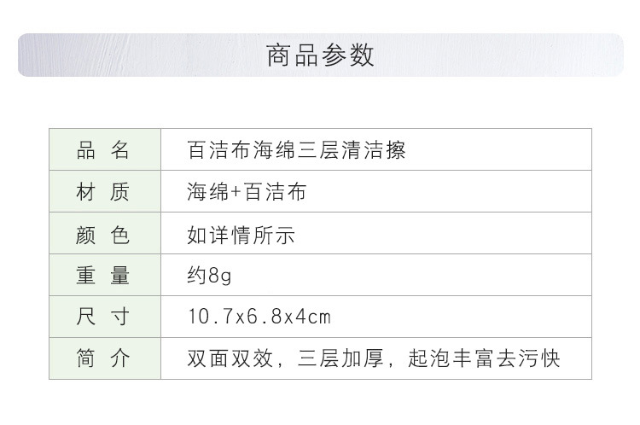This screenshot has width=640, height=425.
Task: Click the size value 10.7x6.8x4cm
Action: (x=259, y=317)
